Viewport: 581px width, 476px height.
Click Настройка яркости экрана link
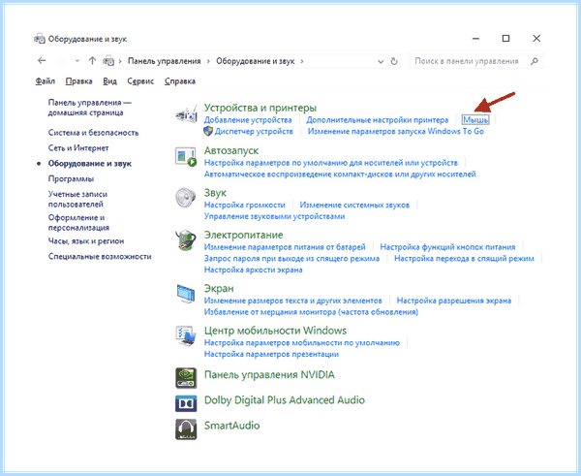point(253,270)
